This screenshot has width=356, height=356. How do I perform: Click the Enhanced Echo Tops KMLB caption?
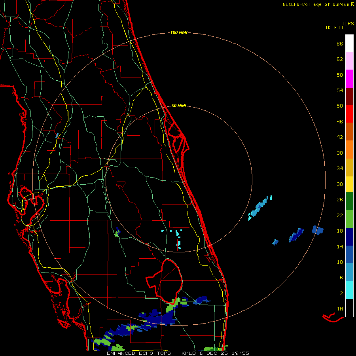pyautogui.click(x=178, y=353)
